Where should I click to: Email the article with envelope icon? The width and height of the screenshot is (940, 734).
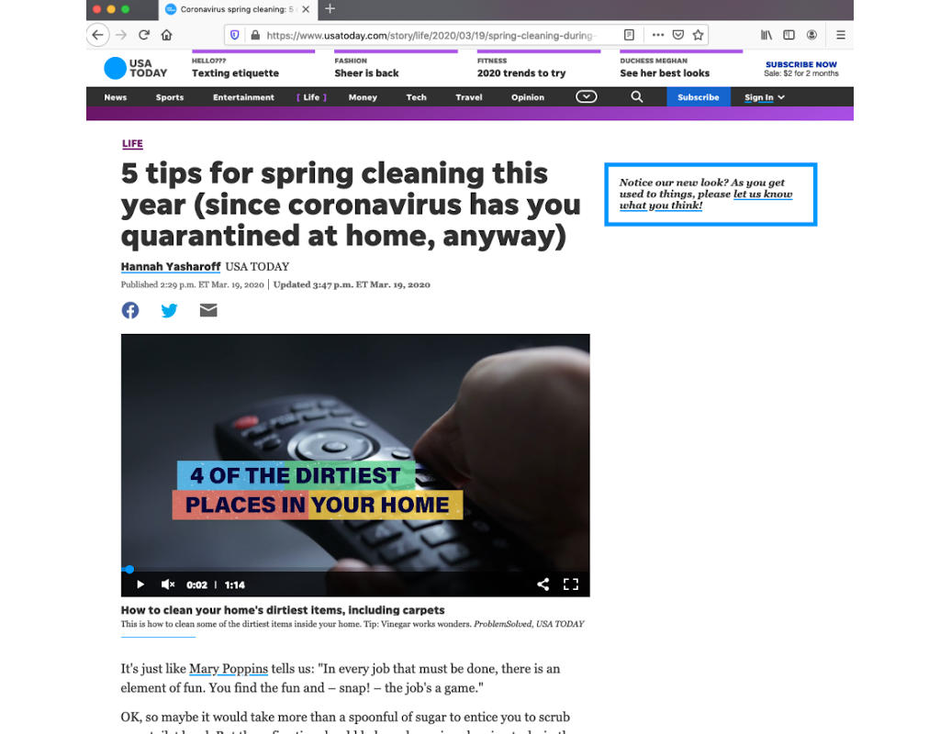[x=208, y=310]
